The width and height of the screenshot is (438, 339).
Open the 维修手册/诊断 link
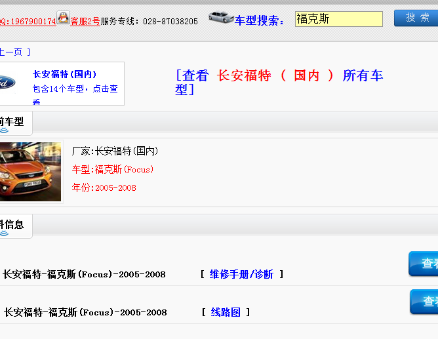point(241,274)
